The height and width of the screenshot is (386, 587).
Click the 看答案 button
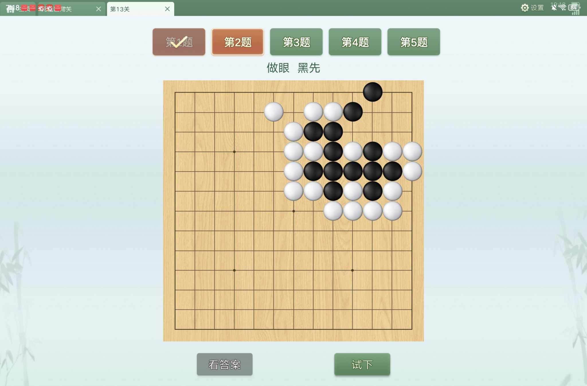click(225, 364)
